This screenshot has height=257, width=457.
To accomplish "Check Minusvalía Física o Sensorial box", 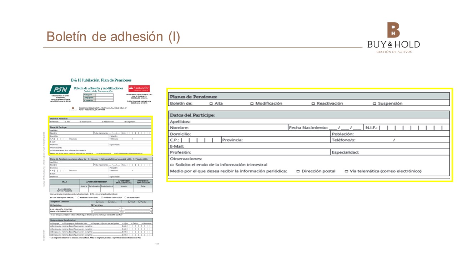I will tap(100, 159).
